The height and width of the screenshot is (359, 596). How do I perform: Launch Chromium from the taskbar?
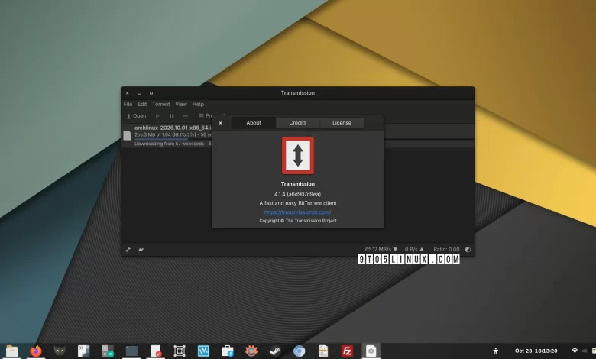pos(299,351)
